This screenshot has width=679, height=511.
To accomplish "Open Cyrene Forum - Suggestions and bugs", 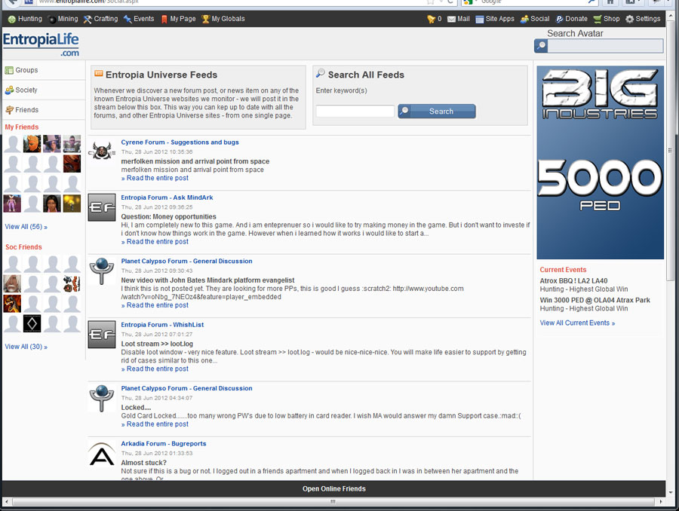I will (180, 142).
